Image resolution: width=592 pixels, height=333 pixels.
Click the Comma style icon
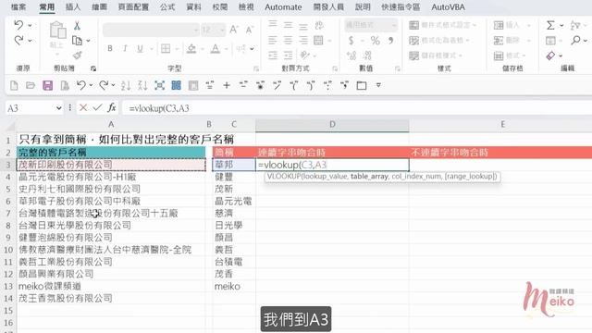tap(390, 41)
